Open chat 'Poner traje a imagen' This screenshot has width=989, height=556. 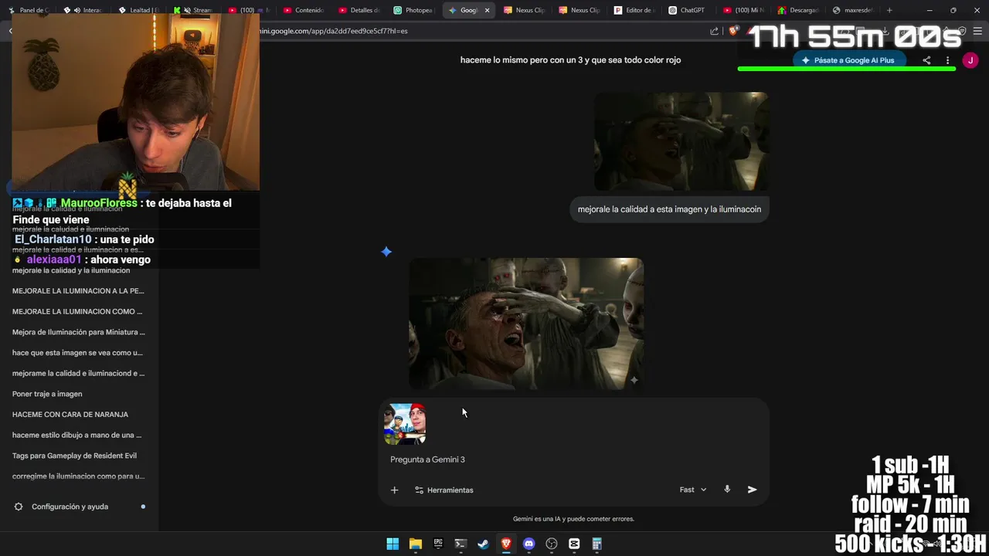[47, 394]
